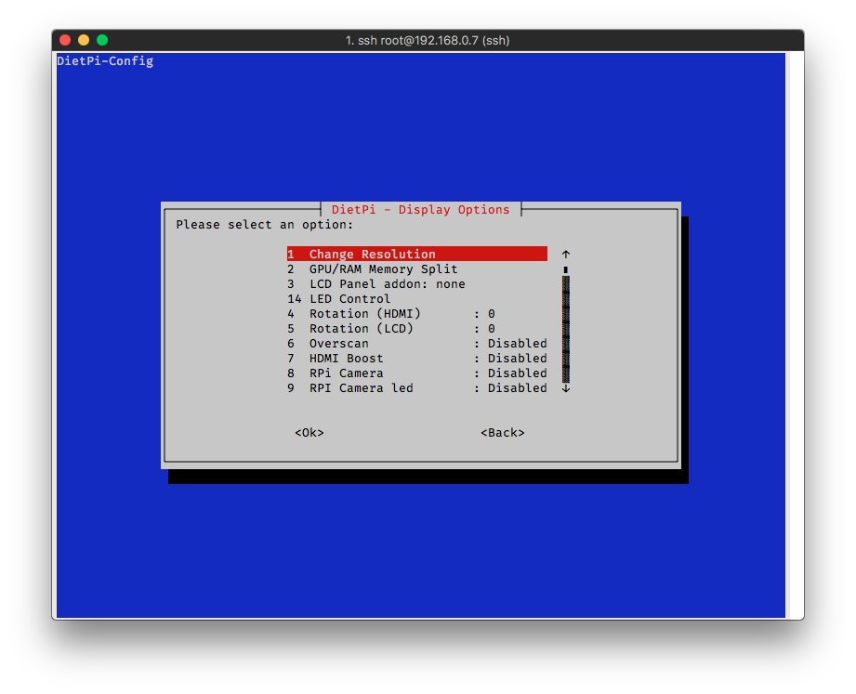Click the RPI Camera led Disabled status
The width and height of the screenshot is (856, 694).
click(x=517, y=388)
